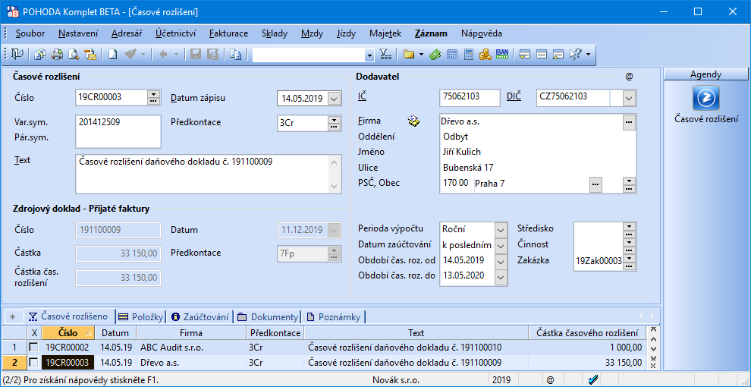Viewport: 751px width, 387px height.
Task: Click the help pointer question mark icon
Action: (x=575, y=55)
